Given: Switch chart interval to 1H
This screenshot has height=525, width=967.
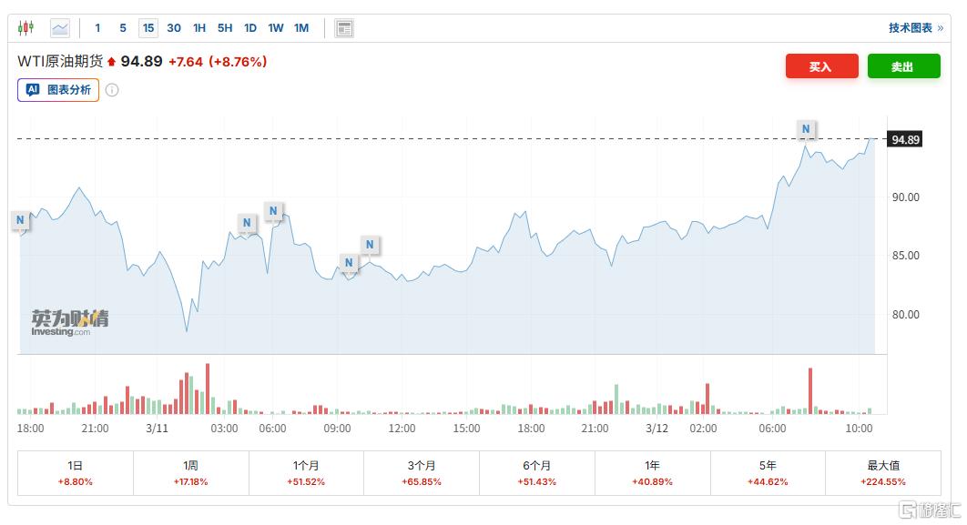Looking at the screenshot, I should pos(199,28).
